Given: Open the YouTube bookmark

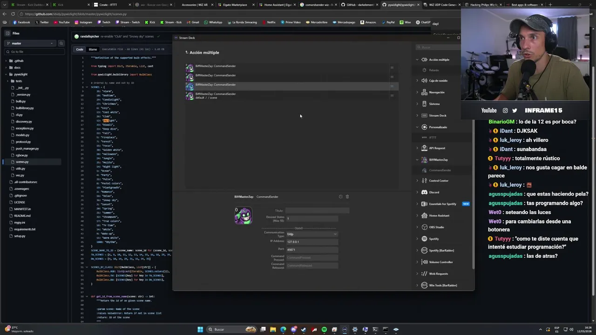Looking at the screenshot, I should [x=61, y=22].
